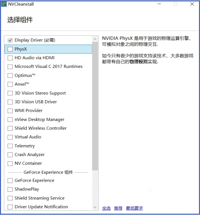
Task: Select the WMI Provider label text
Action: click(29, 110)
